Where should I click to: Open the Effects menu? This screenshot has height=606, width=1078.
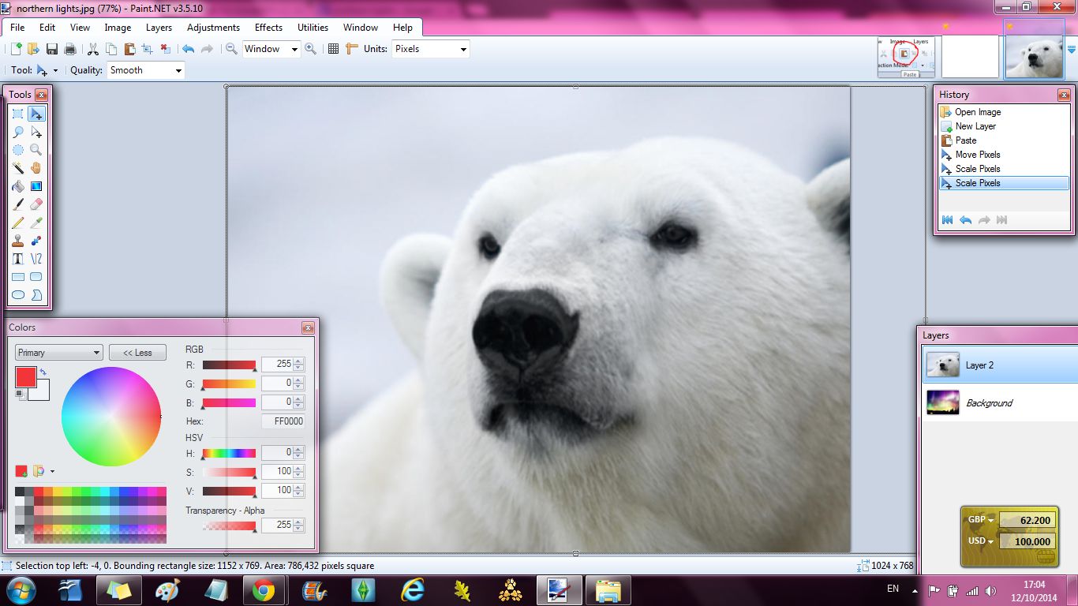tap(268, 27)
